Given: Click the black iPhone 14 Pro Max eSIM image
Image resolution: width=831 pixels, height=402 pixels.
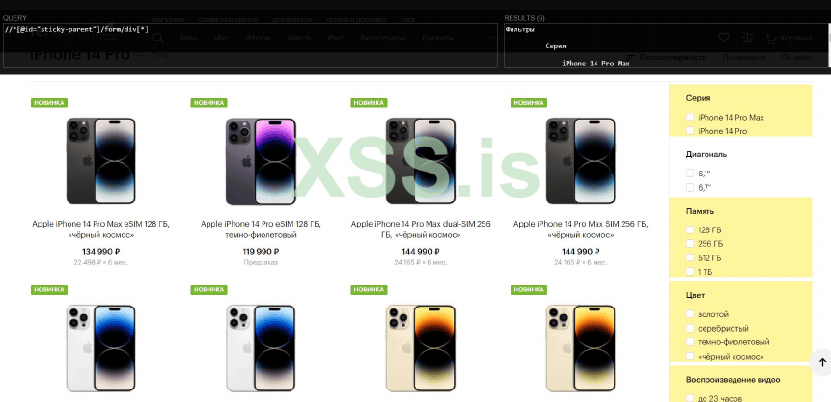Looking at the screenshot, I should click(x=100, y=161).
